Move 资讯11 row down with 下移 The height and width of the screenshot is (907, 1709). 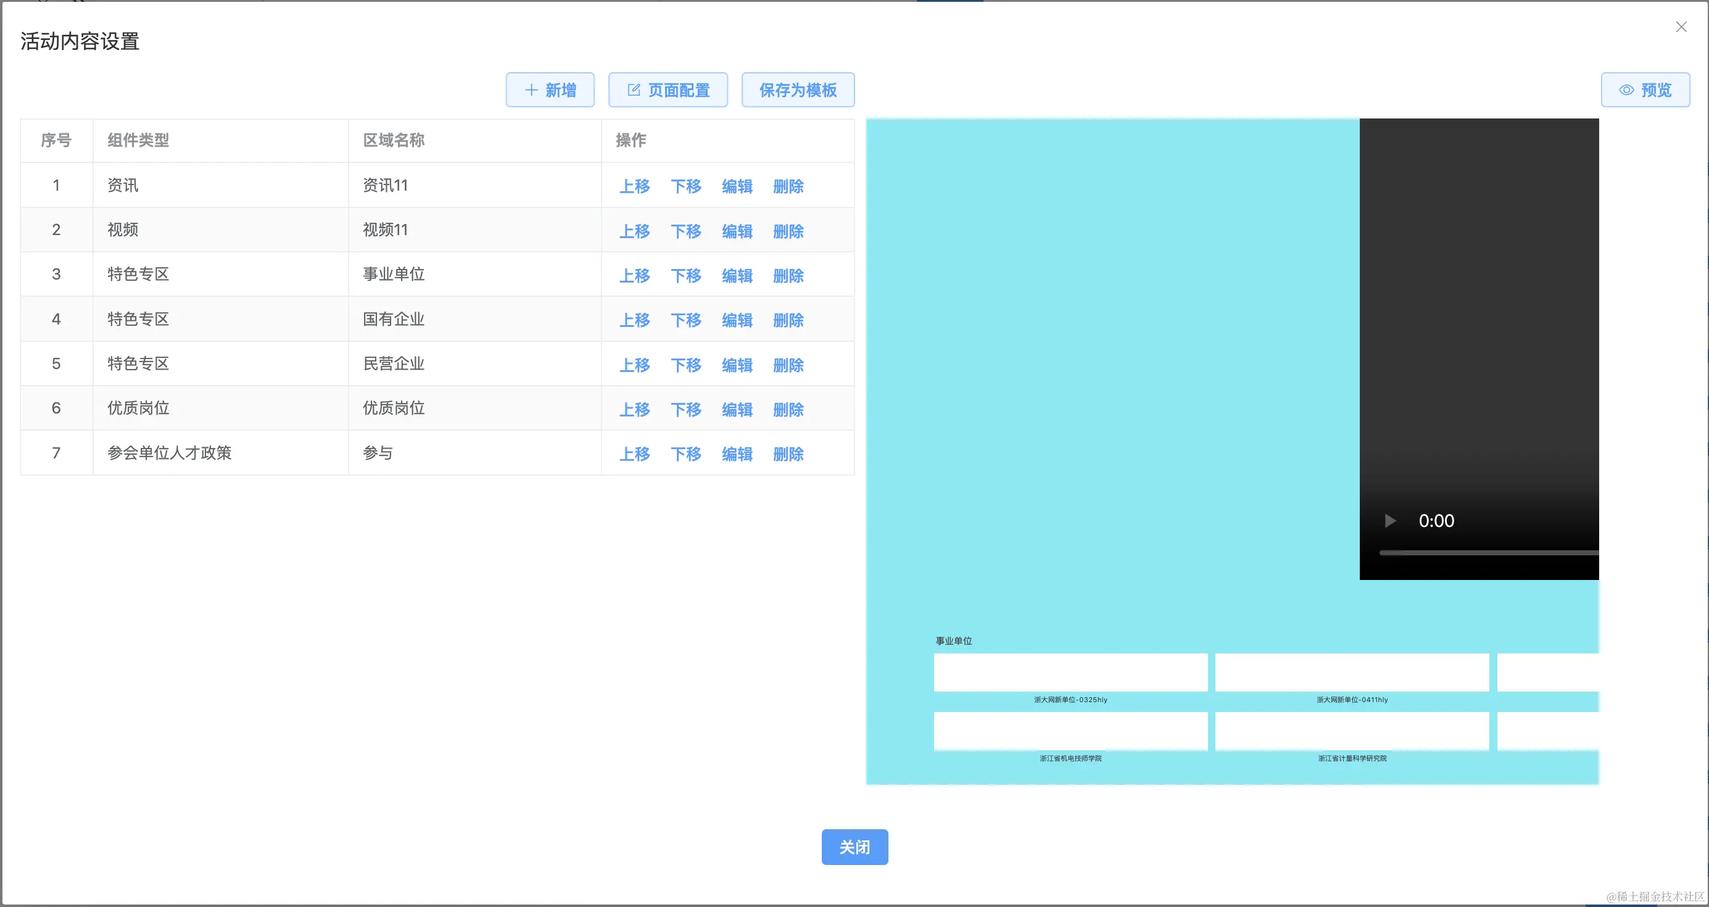click(685, 186)
